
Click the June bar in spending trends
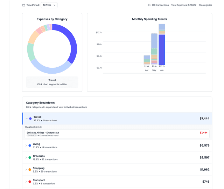tap(162, 49)
